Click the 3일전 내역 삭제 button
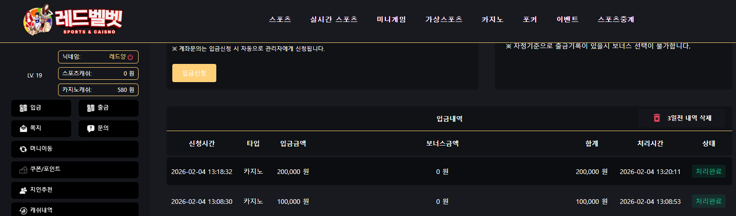Screen dimensions: 736x216 click(681, 118)
